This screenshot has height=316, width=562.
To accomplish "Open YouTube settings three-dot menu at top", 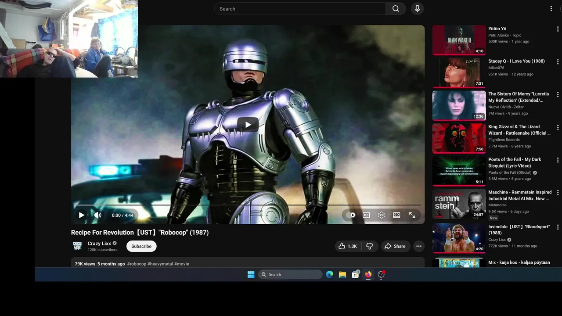I will (x=551, y=9).
